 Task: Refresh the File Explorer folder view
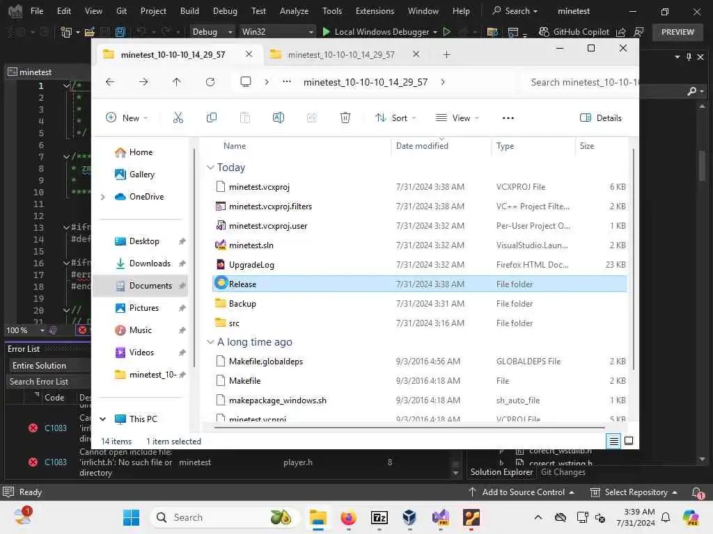[x=210, y=82]
